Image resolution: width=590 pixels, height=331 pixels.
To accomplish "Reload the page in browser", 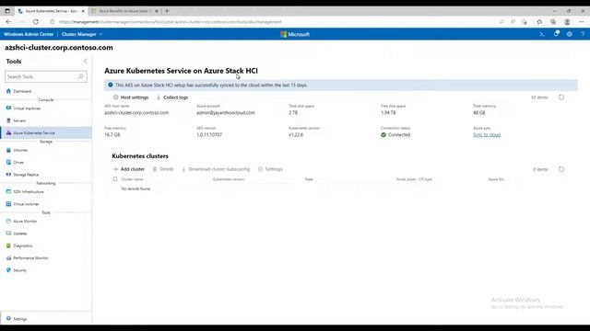I will [35, 22].
